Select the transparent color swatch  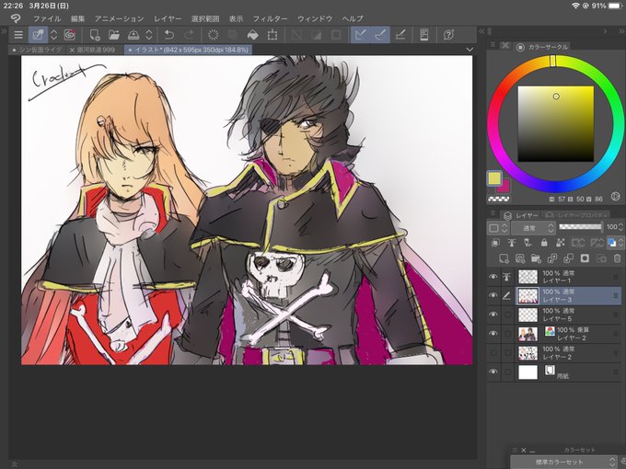499,199
